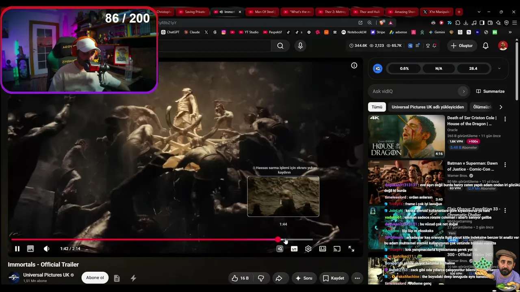Click the red scrubber on the video progress bar

[x=278, y=240]
